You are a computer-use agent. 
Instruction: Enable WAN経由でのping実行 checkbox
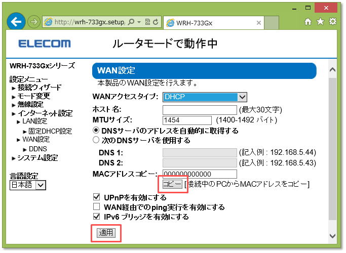click(96, 206)
